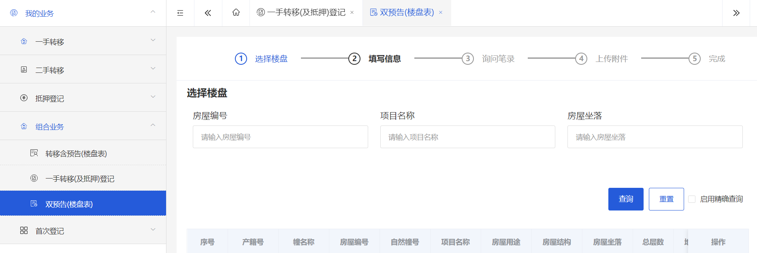Open 转移含预告(楼盘表) sidebar item
Image resolution: width=757 pixels, height=253 pixels.
(x=76, y=153)
